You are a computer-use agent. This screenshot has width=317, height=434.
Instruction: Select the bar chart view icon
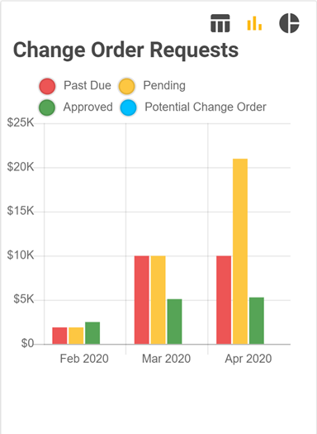tap(254, 23)
